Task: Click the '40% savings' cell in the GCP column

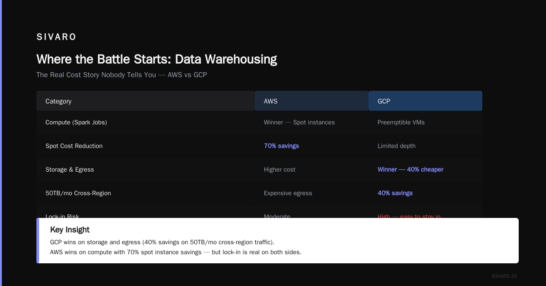Action: [395, 193]
